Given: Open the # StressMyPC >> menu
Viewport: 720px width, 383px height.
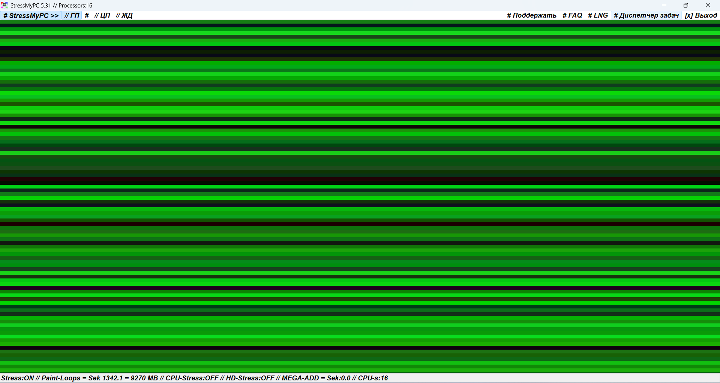Looking at the screenshot, I should point(31,15).
